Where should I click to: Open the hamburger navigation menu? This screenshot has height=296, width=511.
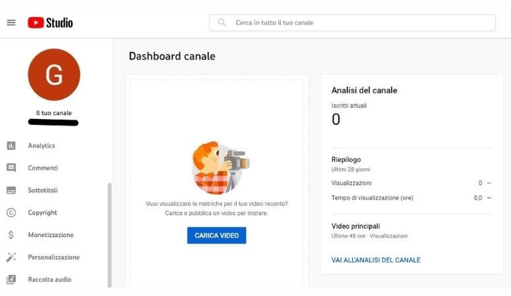coord(11,22)
